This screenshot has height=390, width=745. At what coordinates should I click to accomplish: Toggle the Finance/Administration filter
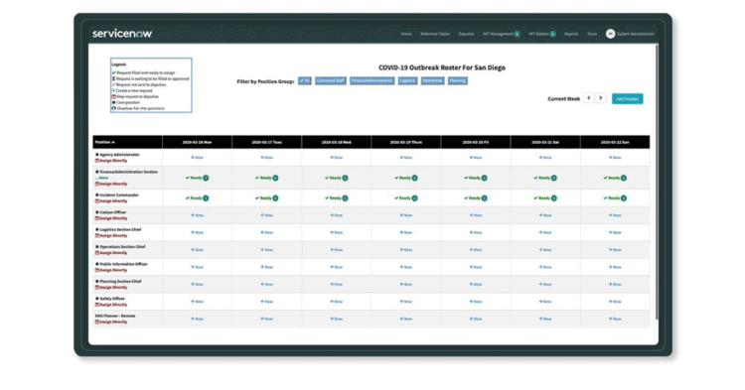pos(372,80)
